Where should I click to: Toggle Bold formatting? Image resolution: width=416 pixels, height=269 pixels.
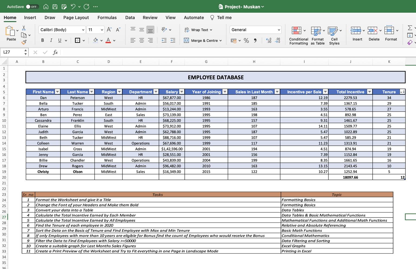click(x=43, y=40)
